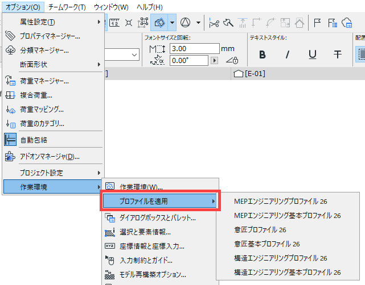The width and height of the screenshot is (365, 285).
Task: Select 荷重のカテゴリ... menu entry
Action: [54, 124]
